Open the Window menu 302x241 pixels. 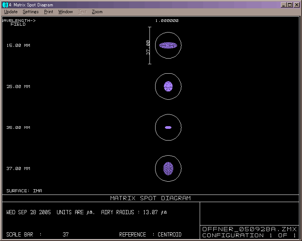tap(65, 12)
